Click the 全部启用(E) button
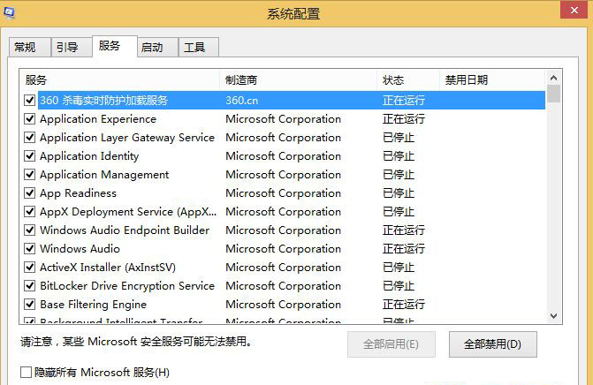Viewport: 593px width, 385px height. pyautogui.click(x=391, y=344)
